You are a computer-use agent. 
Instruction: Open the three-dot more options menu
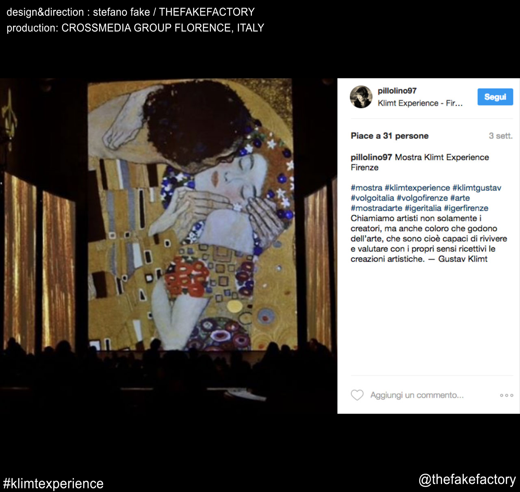pos(507,395)
